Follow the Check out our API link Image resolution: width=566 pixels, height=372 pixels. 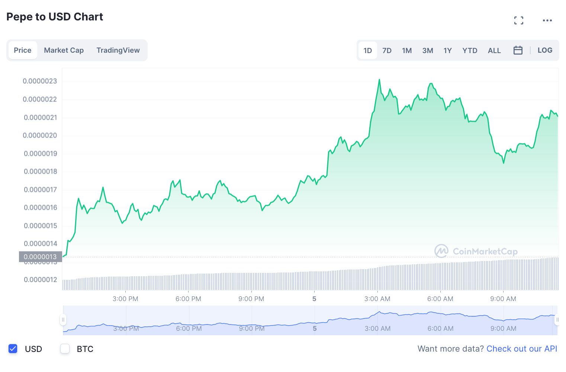[x=522, y=349]
